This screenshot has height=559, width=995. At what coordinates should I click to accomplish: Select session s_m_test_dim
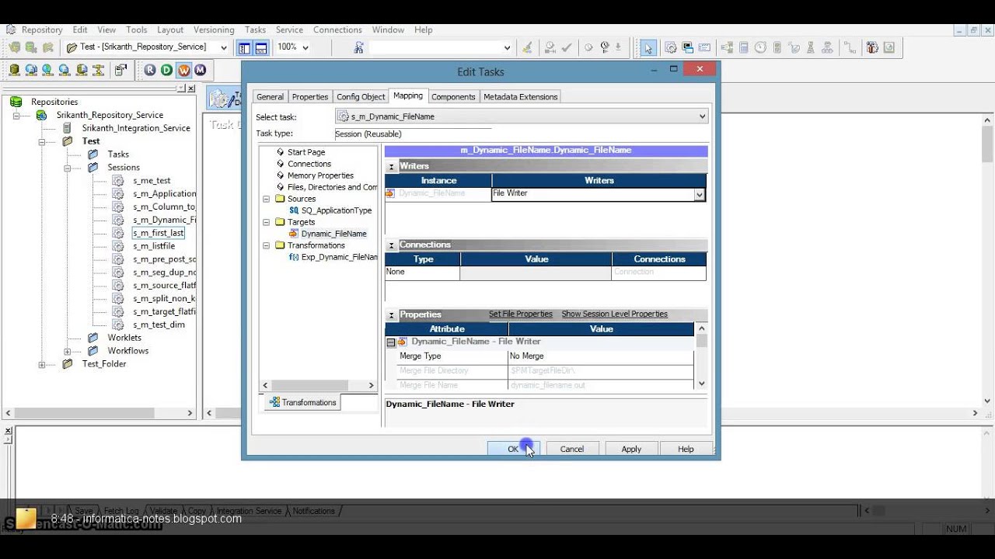coord(159,325)
